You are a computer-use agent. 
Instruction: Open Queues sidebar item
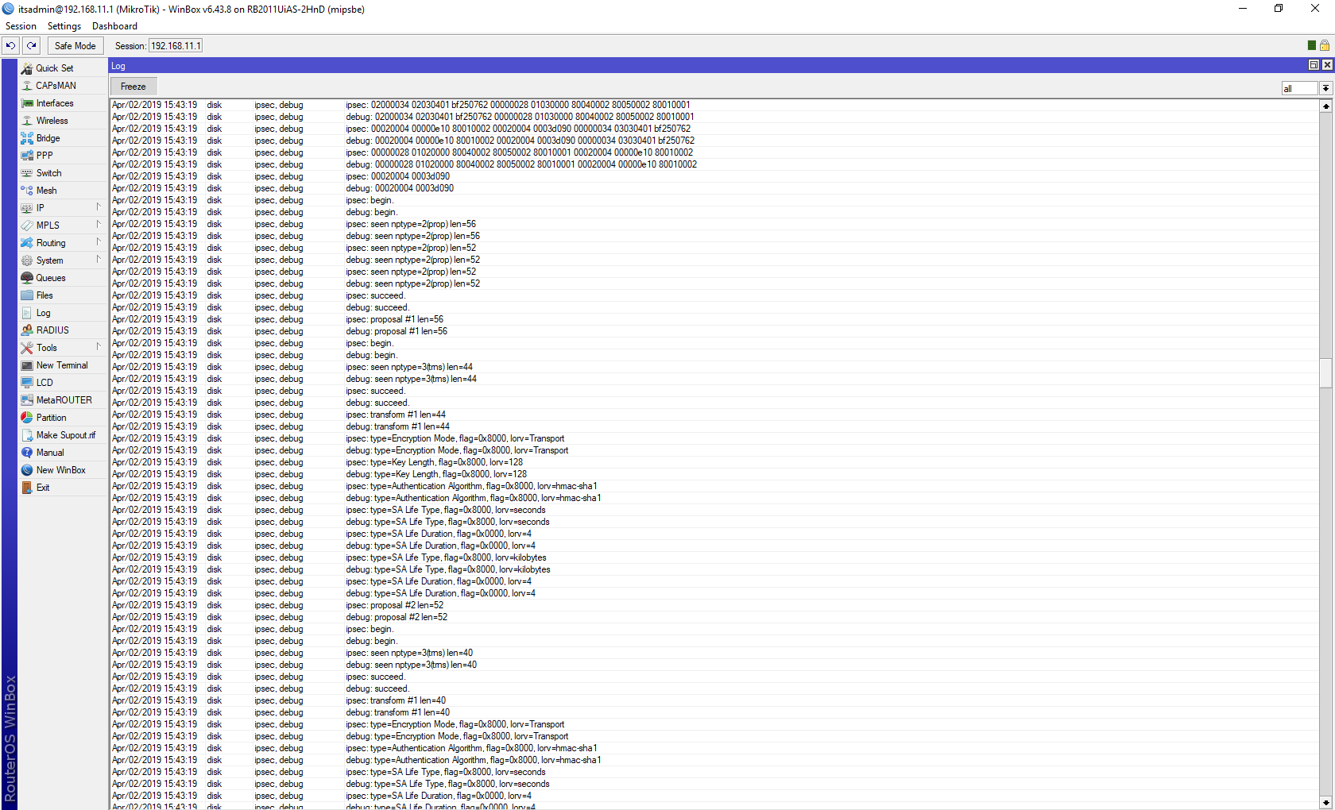tap(51, 278)
